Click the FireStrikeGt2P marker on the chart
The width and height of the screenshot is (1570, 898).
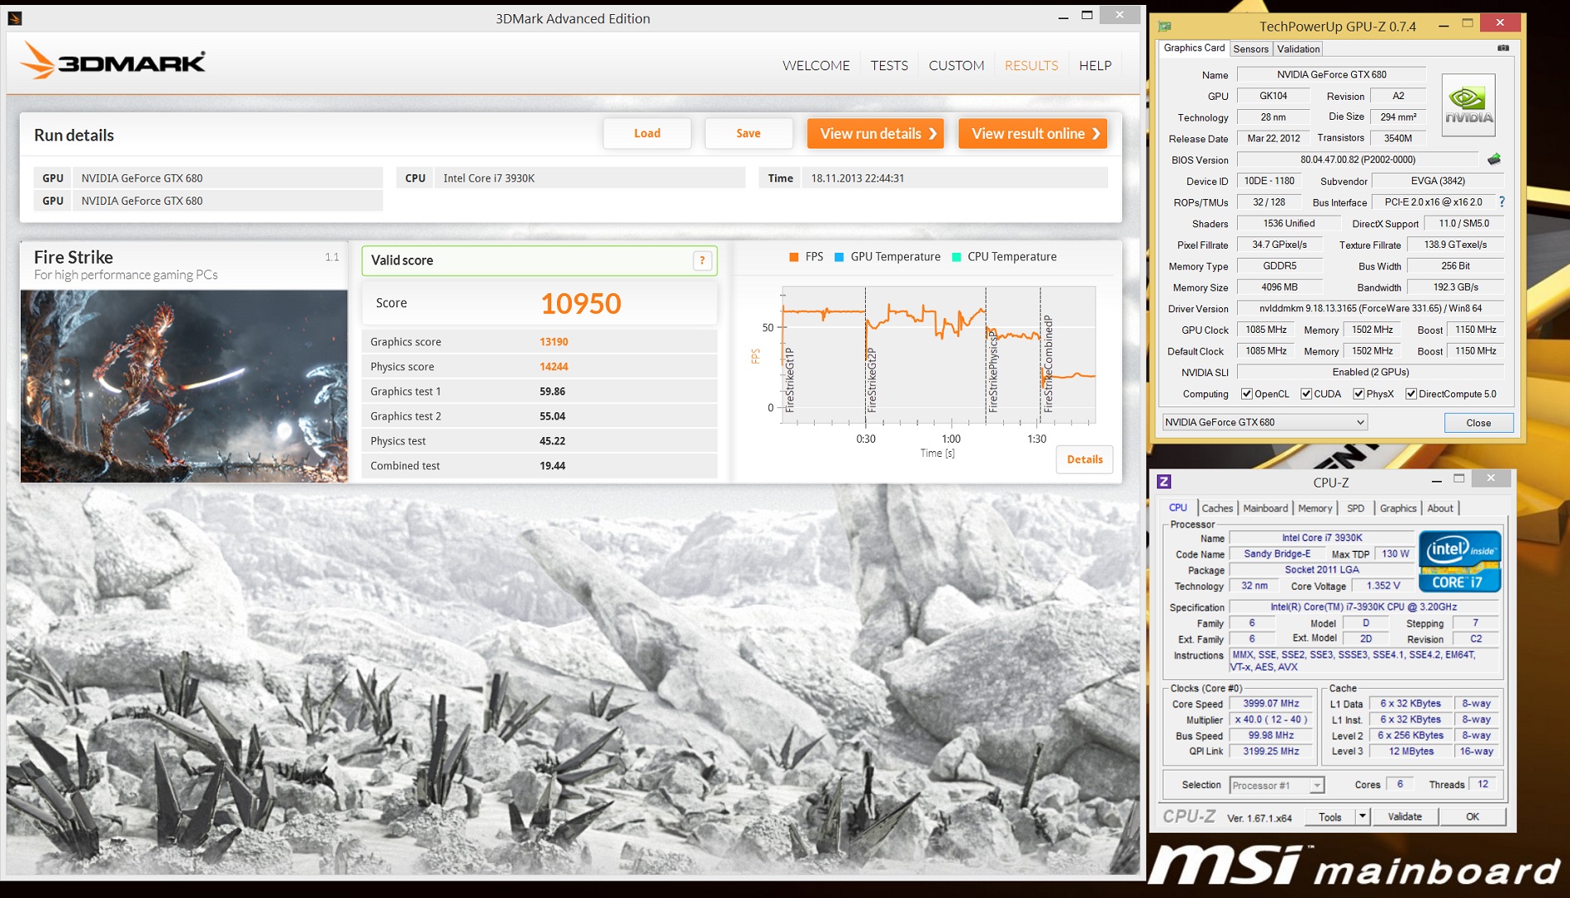(x=872, y=380)
